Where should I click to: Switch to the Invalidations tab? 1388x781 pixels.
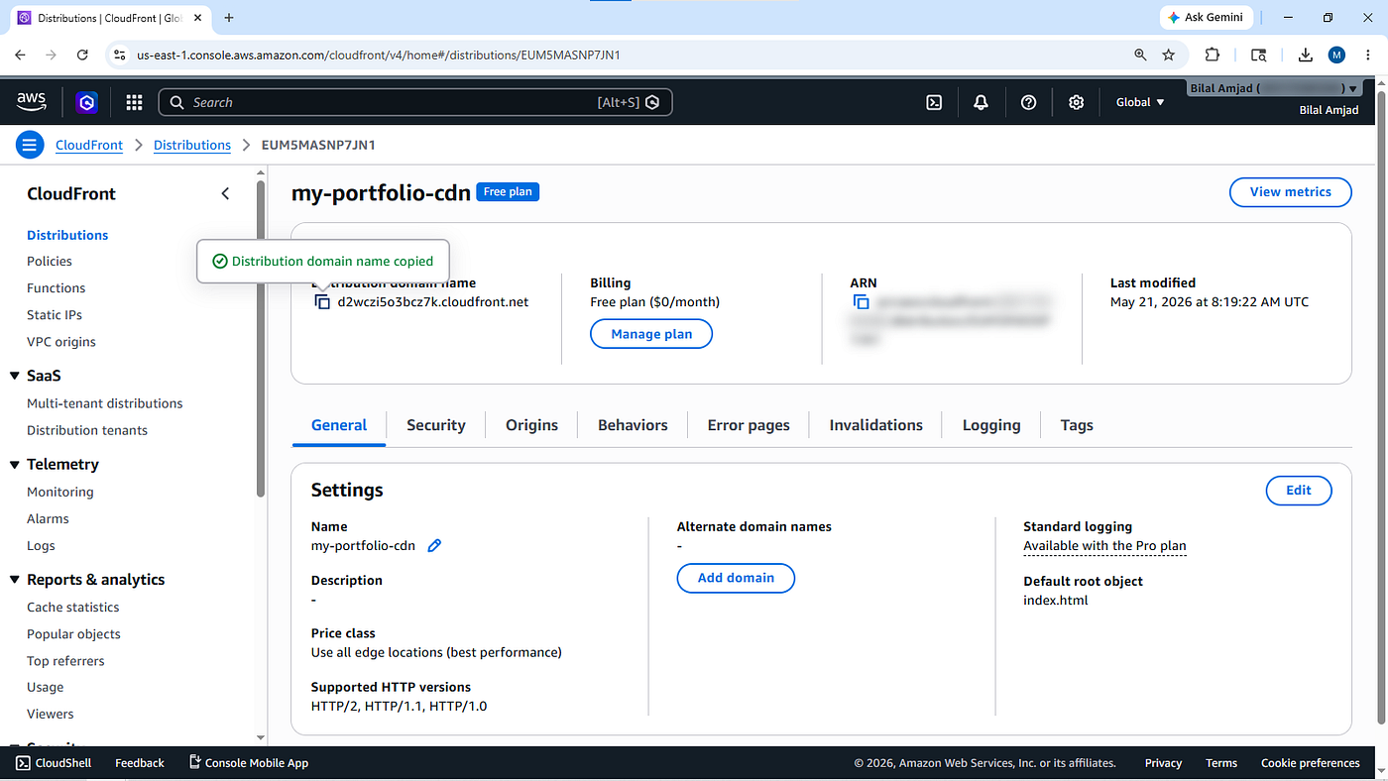[x=875, y=425]
